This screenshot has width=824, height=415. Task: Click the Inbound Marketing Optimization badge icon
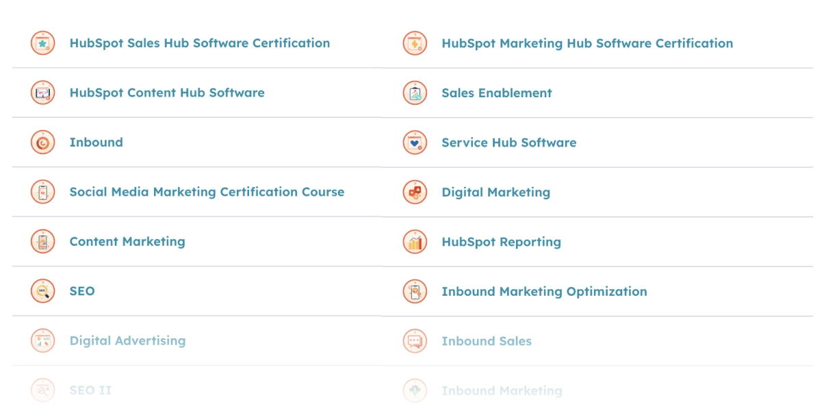point(415,291)
